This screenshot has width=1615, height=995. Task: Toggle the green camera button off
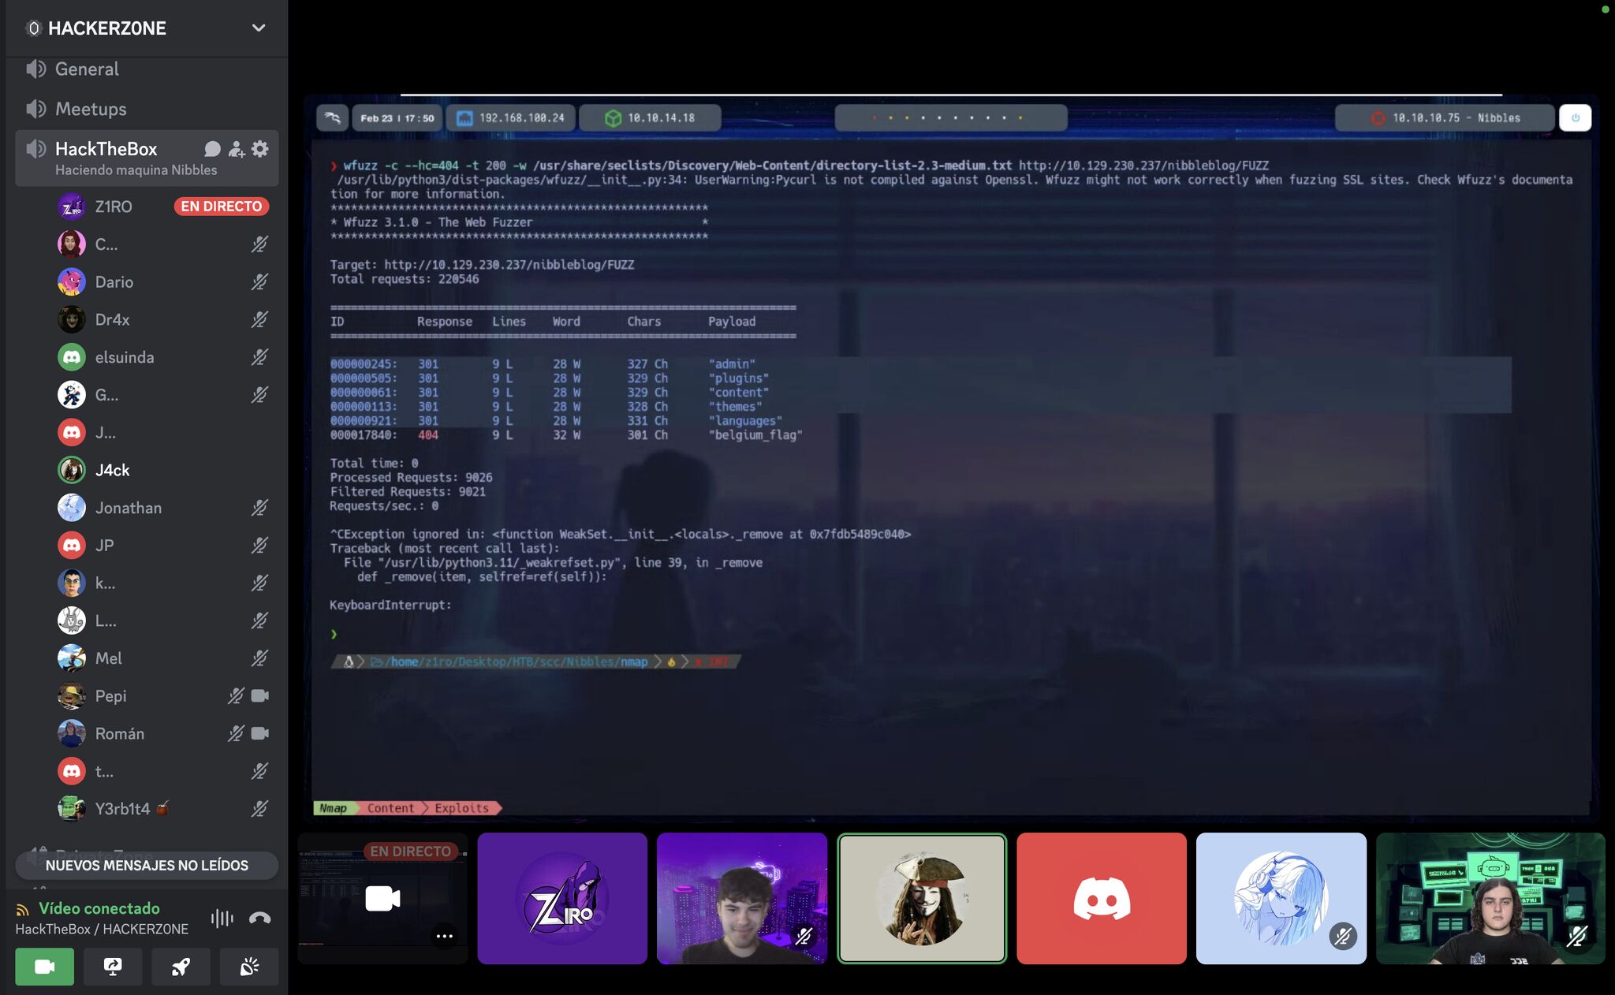click(x=45, y=967)
